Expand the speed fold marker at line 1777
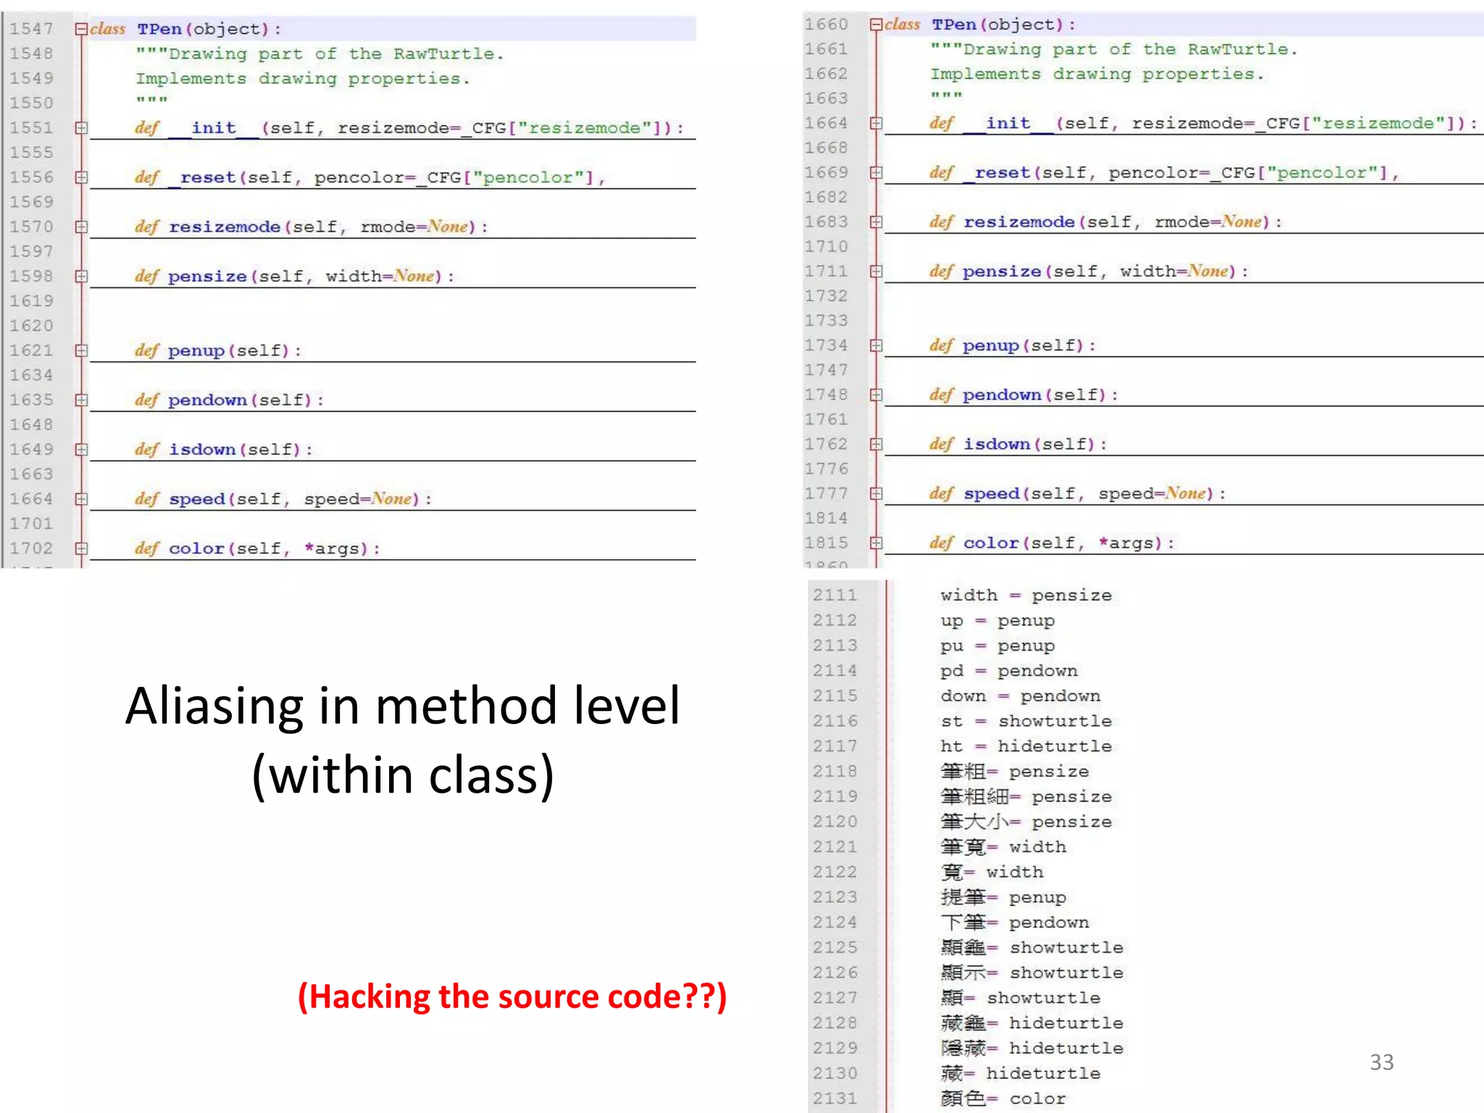Screen dimensions: 1484x1113 point(876,493)
